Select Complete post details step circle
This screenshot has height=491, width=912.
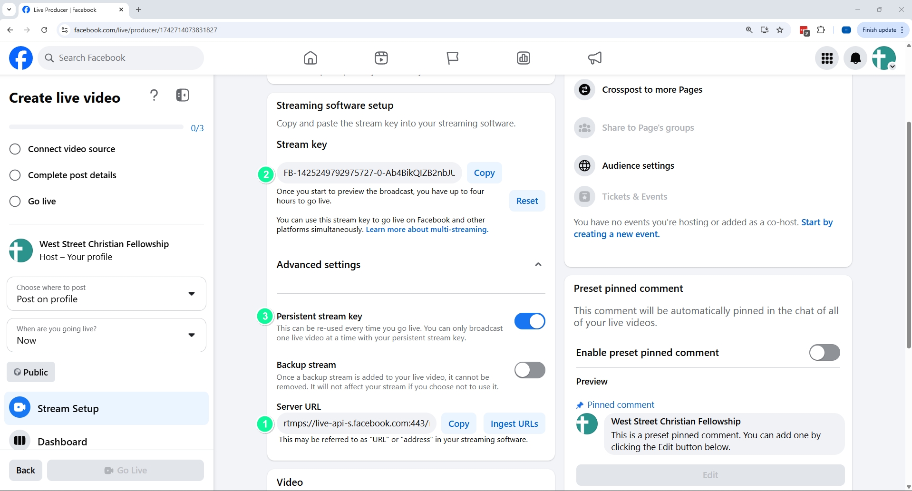tap(15, 175)
